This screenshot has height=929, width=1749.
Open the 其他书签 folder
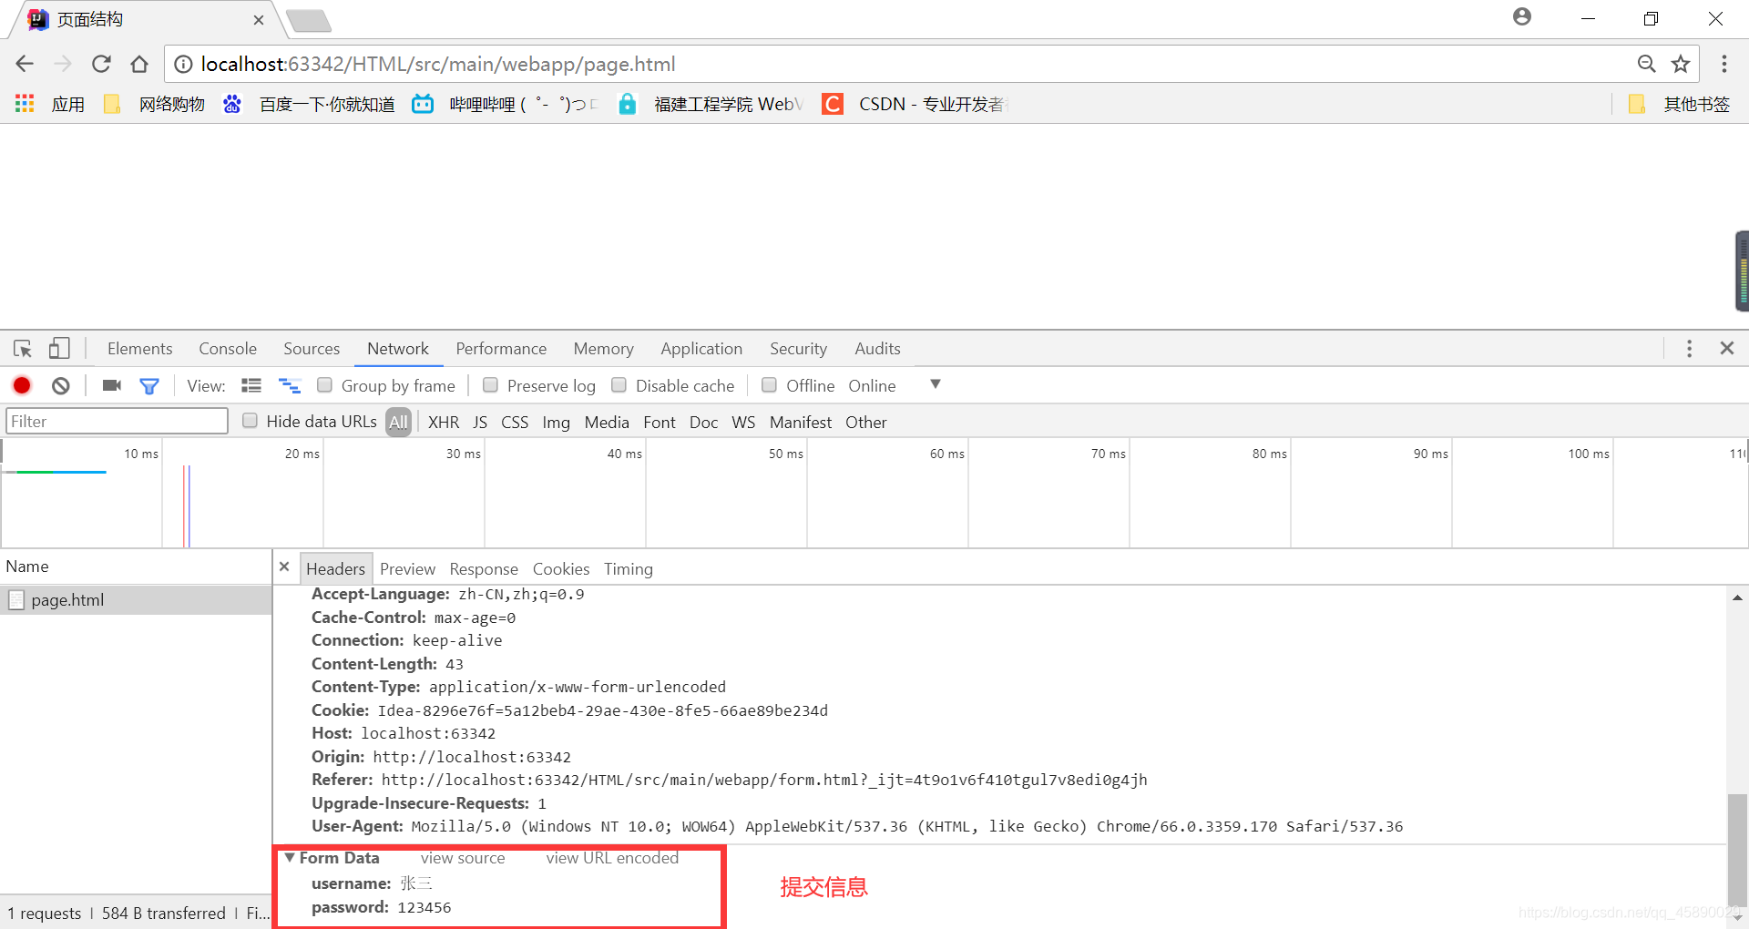[x=1679, y=104]
